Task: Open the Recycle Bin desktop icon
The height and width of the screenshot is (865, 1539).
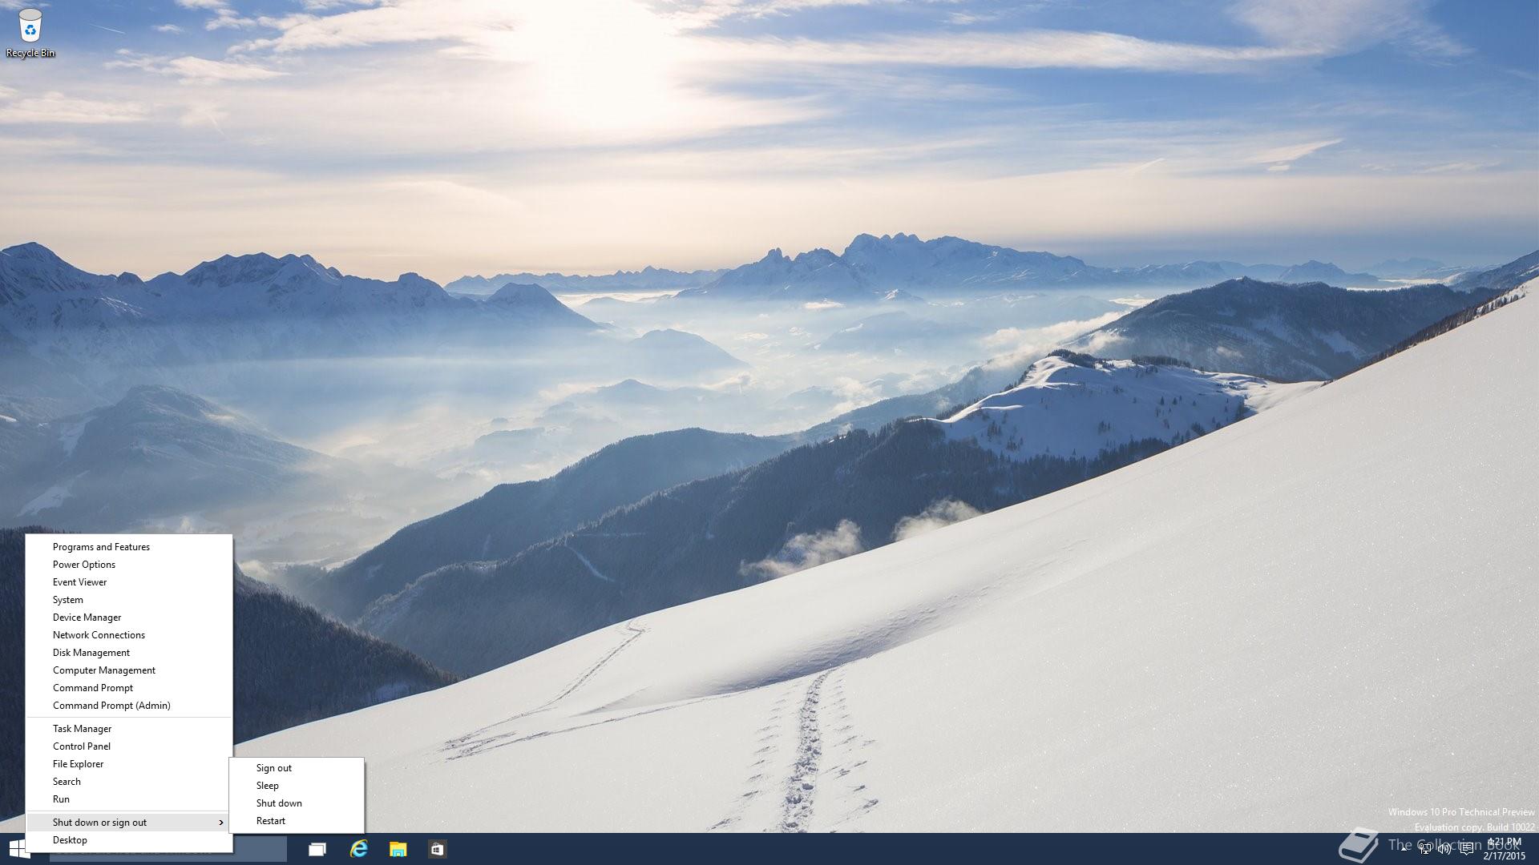Action: coord(30,33)
